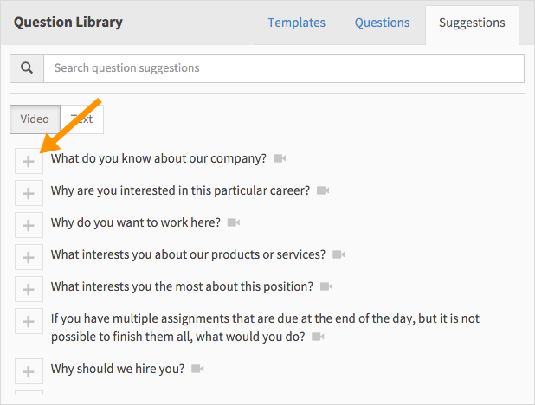This screenshot has height=405, width=535.
Task: Add 'Why should we hire you?' question
Action: (29, 371)
